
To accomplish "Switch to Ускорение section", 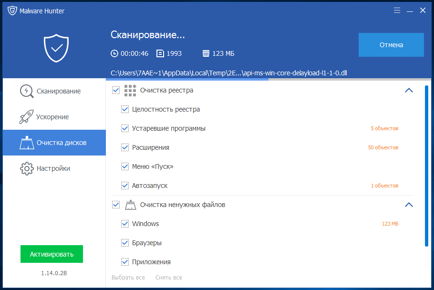I will (54, 117).
